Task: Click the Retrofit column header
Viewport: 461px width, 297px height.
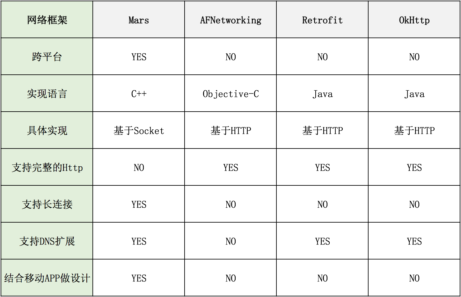Action: 322,20
